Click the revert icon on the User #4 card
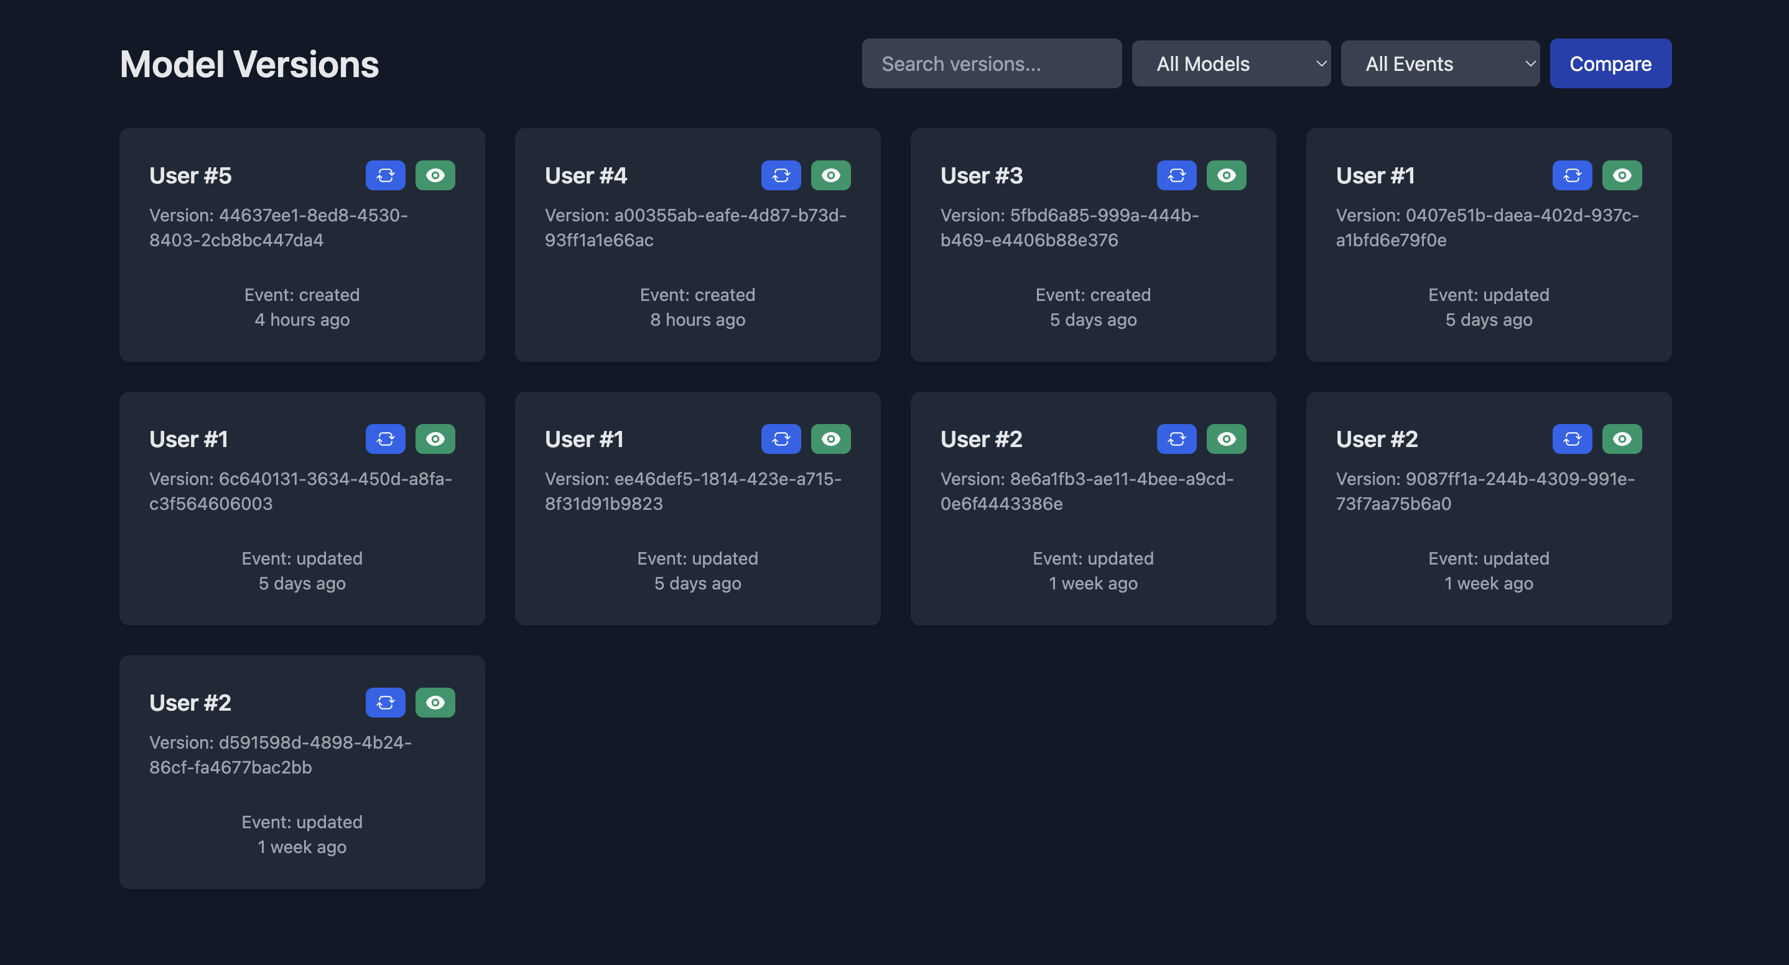Image resolution: width=1789 pixels, height=965 pixels. pyautogui.click(x=781, y=175)
